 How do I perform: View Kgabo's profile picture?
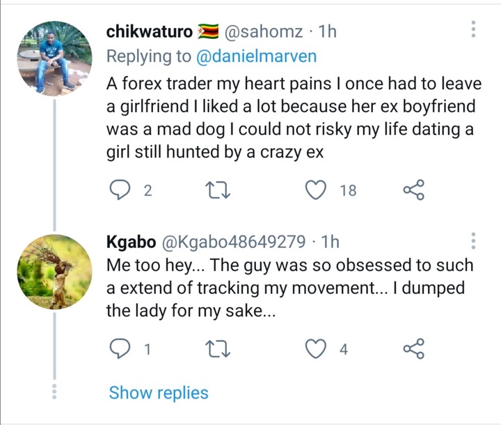(55, 272)
